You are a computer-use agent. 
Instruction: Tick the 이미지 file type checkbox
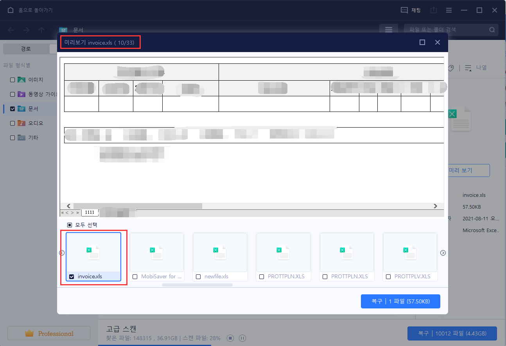point(13,80)
